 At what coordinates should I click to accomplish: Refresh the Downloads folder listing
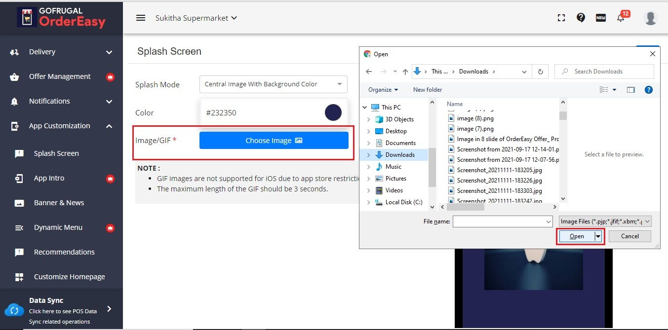[x=540, y=72]
